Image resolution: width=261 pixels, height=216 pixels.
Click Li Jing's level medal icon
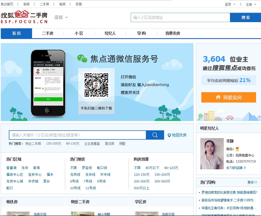point(237,149)
